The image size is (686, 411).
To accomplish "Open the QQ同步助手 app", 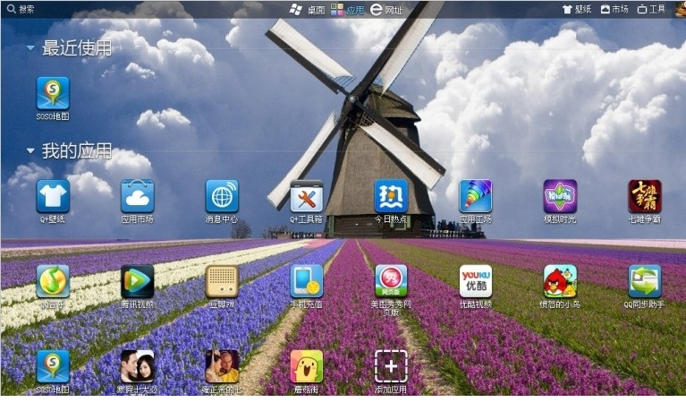I will click(645, 281).
